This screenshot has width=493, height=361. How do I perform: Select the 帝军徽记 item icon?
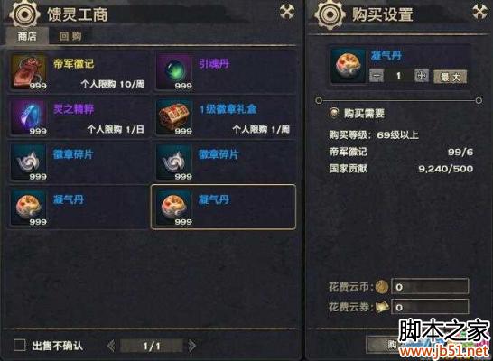click(29, 72)
